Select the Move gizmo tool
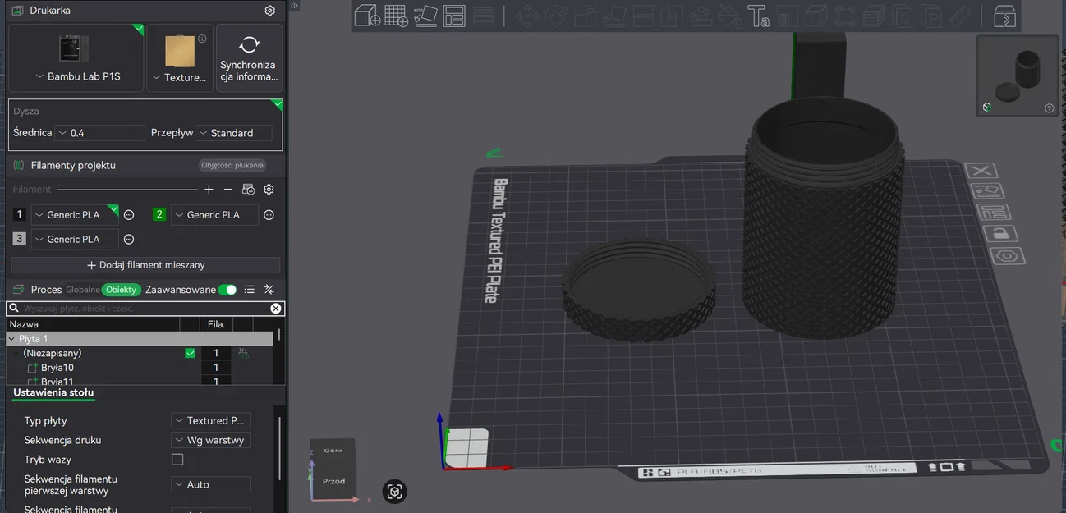1066x513 pixels. [527, 16]
